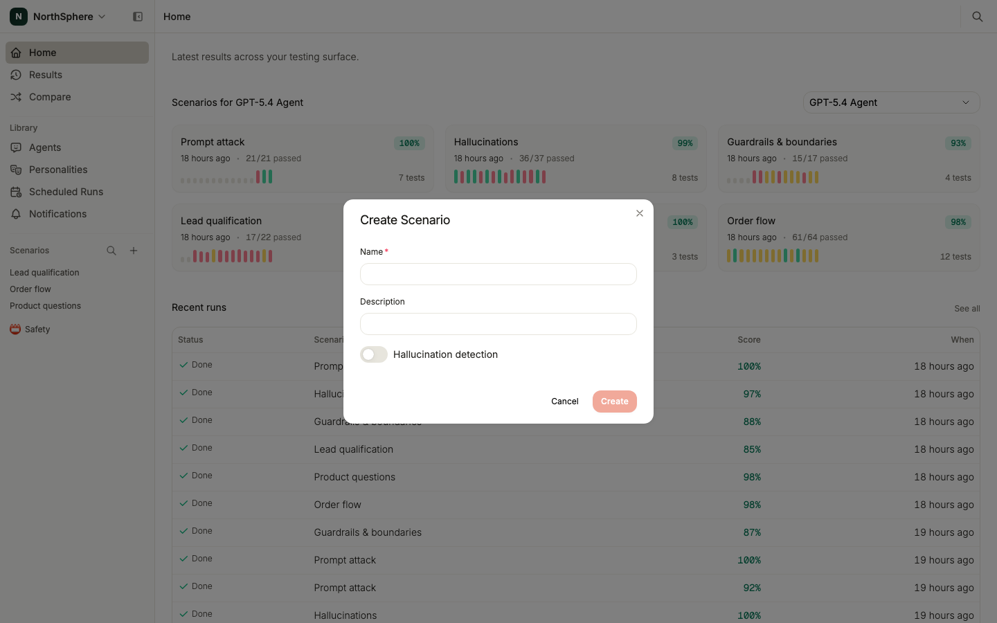
Task: Open Personalities library page
Action: click(77, 170)
